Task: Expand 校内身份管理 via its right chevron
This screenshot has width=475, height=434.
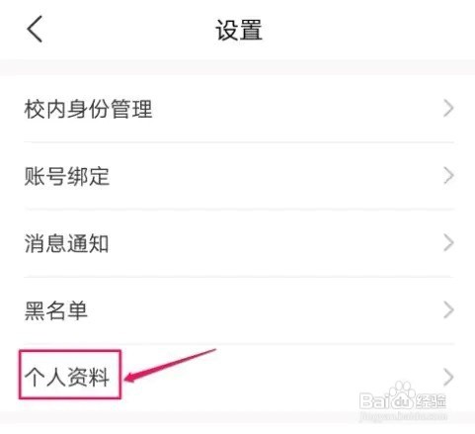Action: coord(448,109)
